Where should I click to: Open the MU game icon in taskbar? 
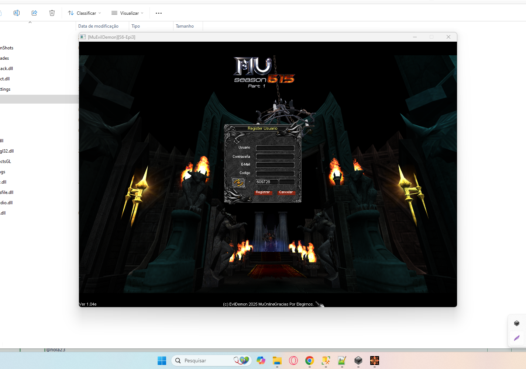(x=375, y=361)
